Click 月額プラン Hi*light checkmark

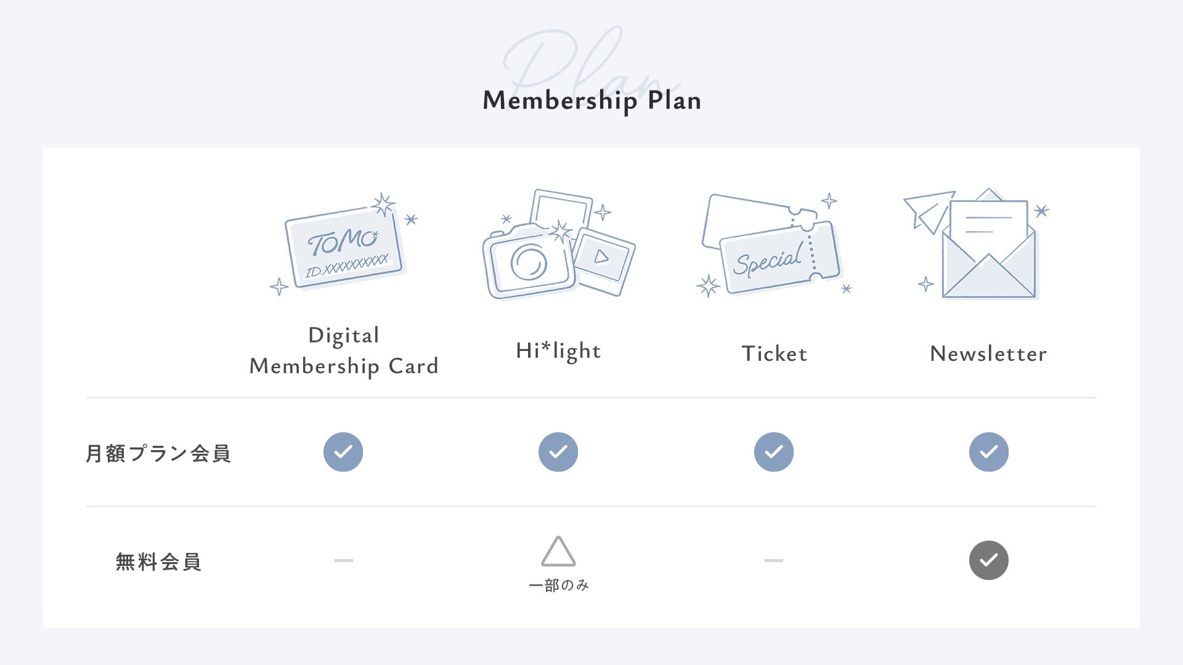pos(558,452)
